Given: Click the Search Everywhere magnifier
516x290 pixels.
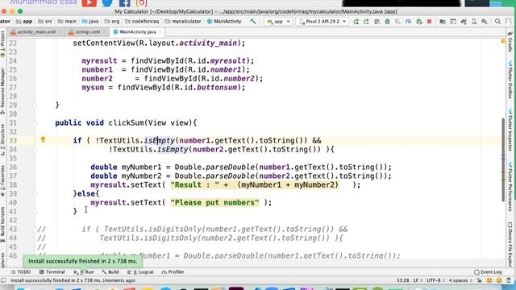Looking at the screenshot, I should click(x=497, y=22).
